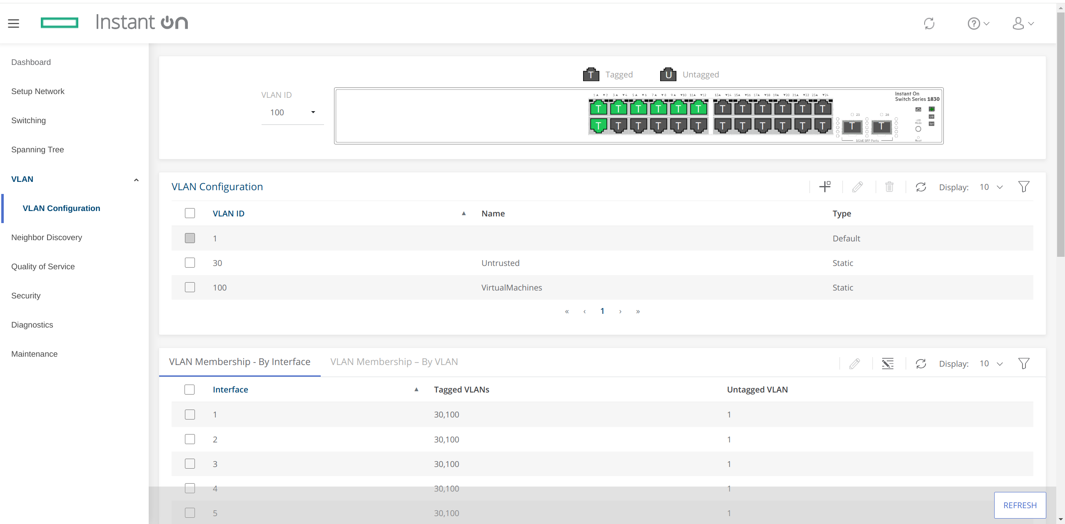Switch to VLAN Membership – By VLAN tab
This screenshot has height=524, width=1065.
click(394, 362)
